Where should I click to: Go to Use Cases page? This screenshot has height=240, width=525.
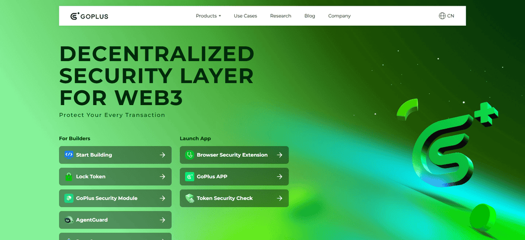pyautogui.click(x=246, y=16)
